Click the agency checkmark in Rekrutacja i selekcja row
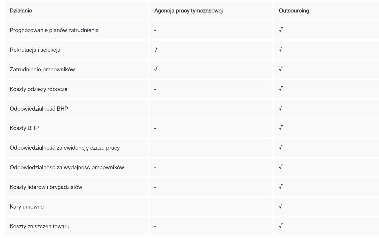 tap(156, 50)
